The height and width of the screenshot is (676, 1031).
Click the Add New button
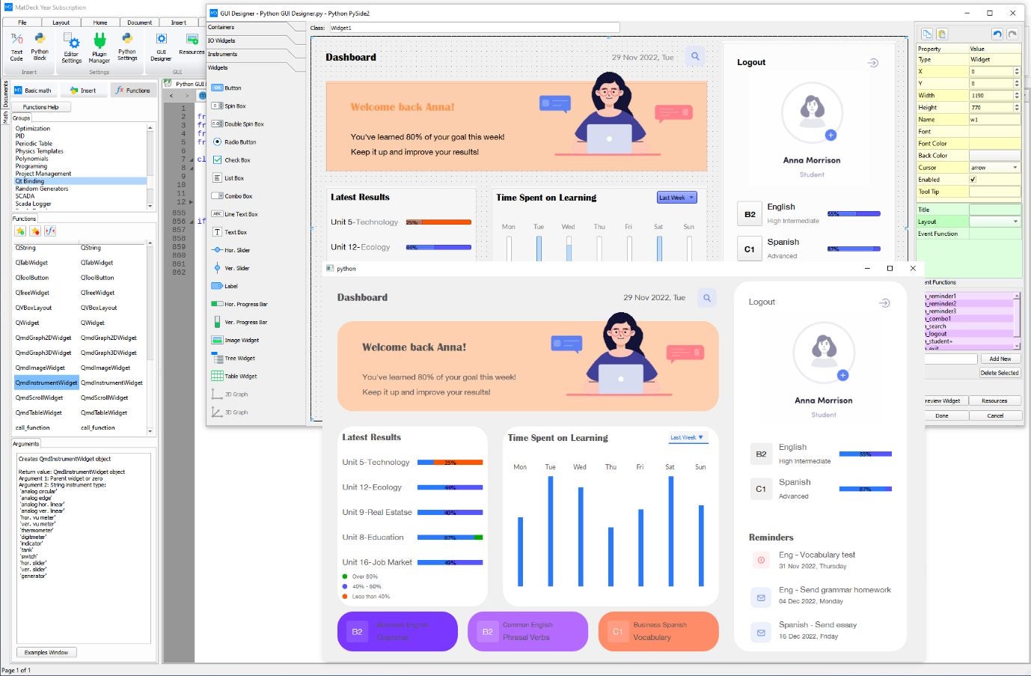point(1000,359)
